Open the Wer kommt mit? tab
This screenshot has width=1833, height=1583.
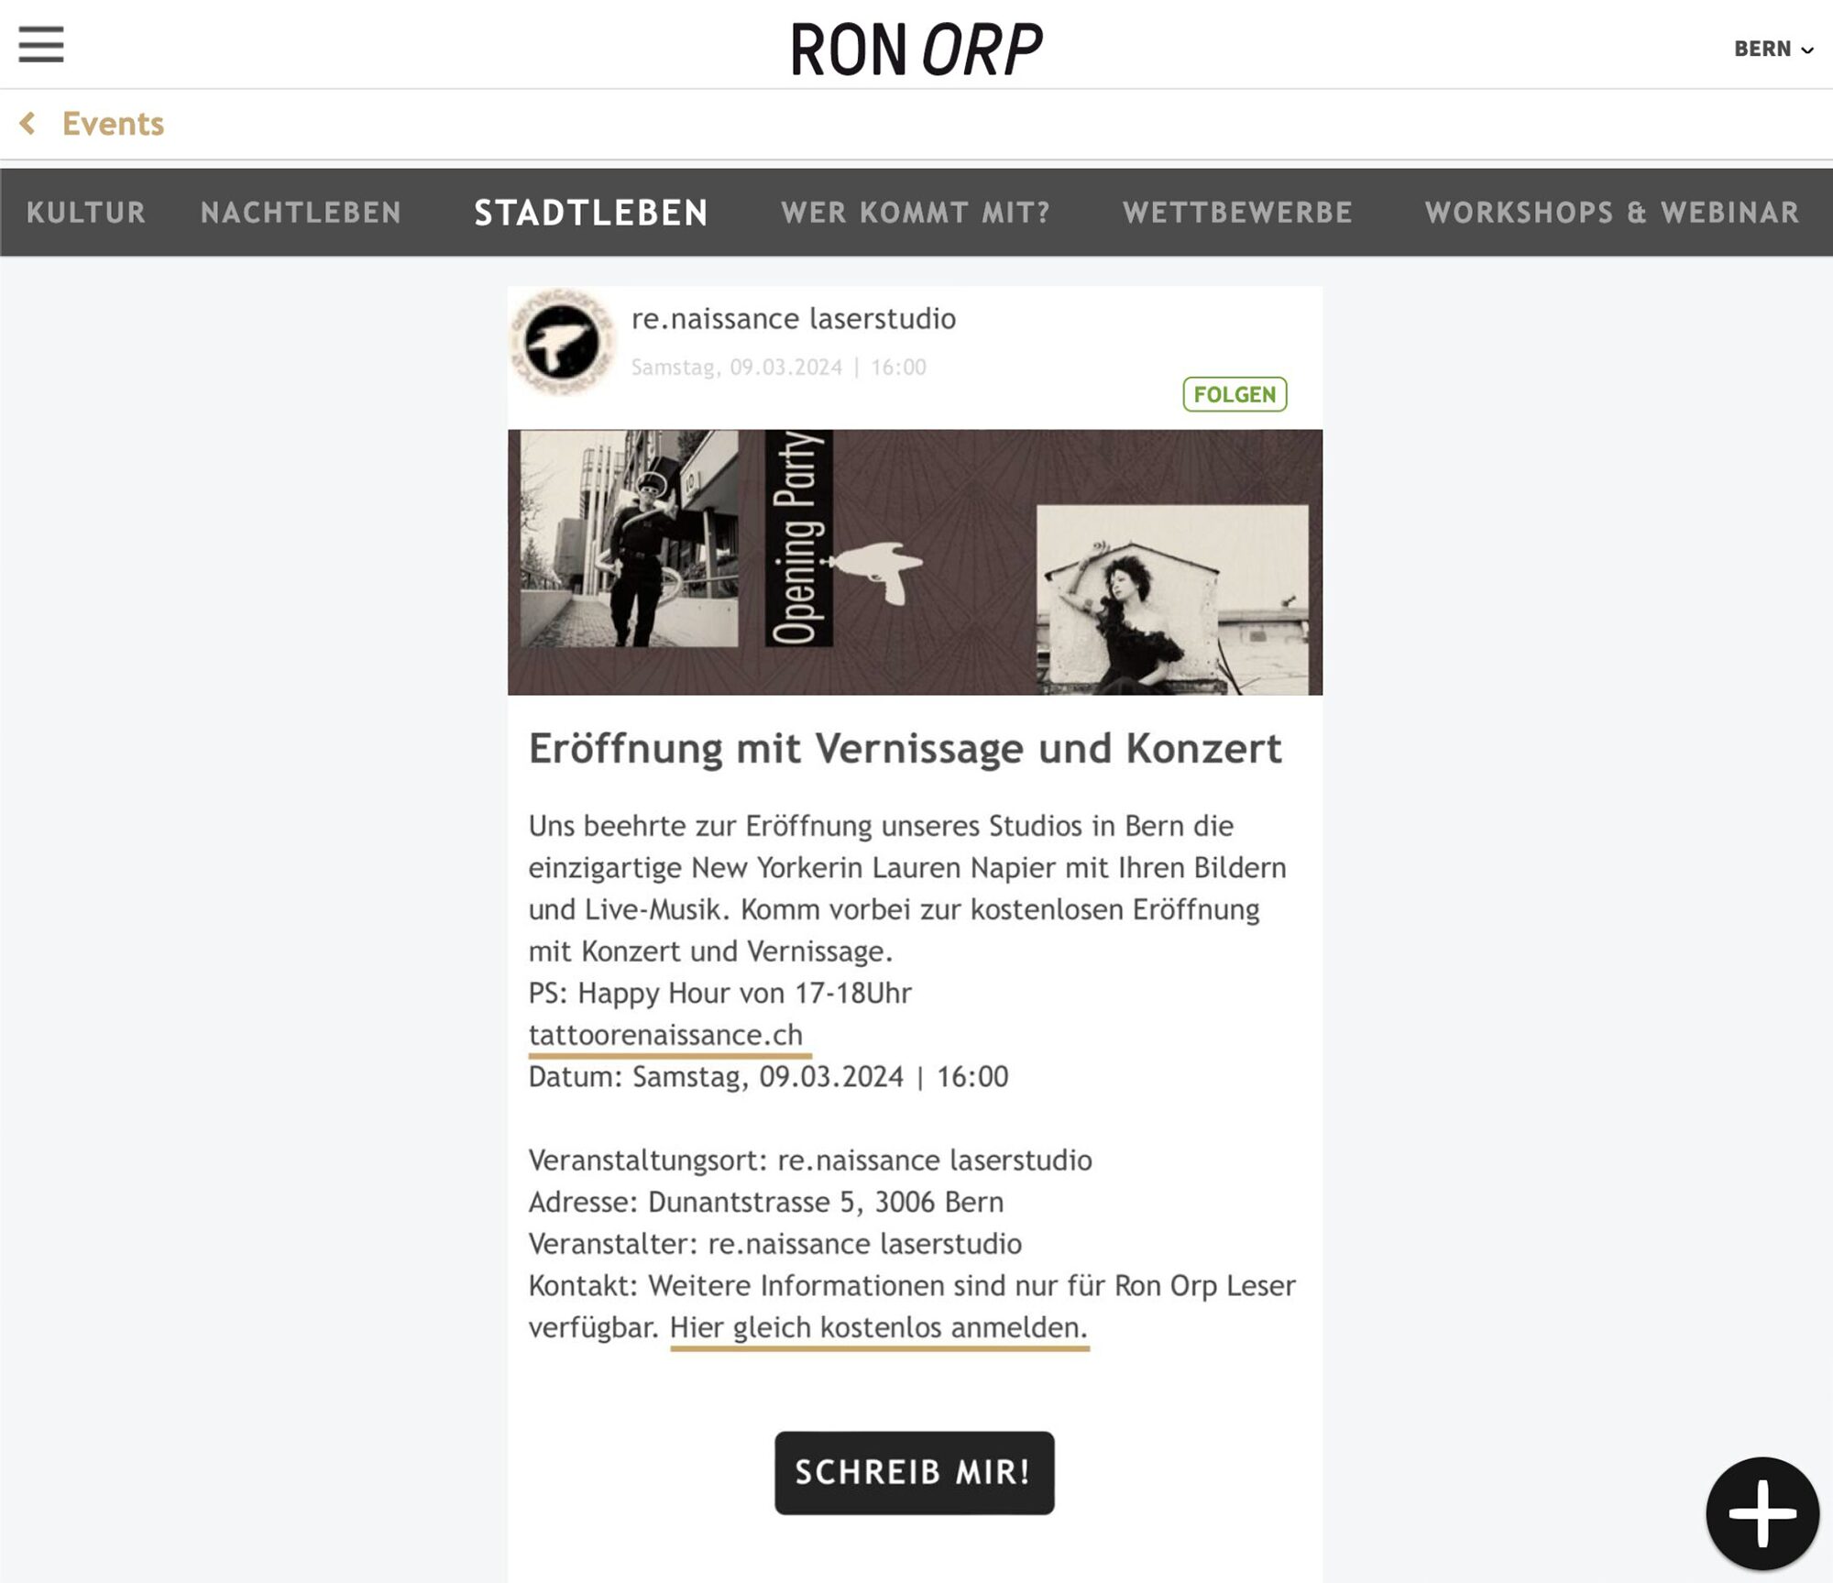coord(916,213)
